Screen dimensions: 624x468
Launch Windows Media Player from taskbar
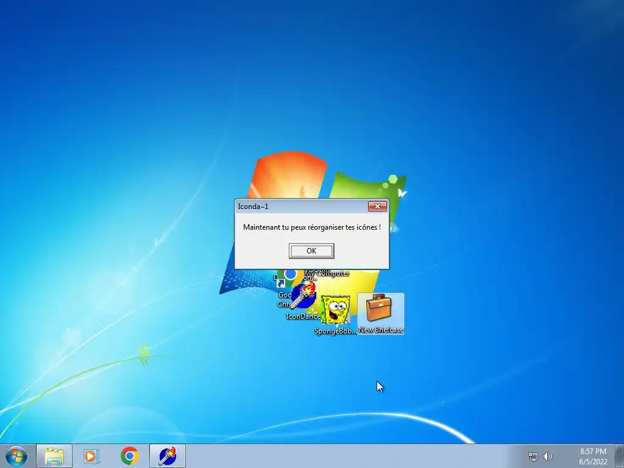[x=91, y=456]
